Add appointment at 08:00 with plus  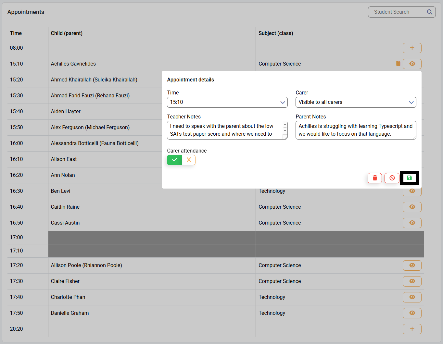[x=412, y=48]
